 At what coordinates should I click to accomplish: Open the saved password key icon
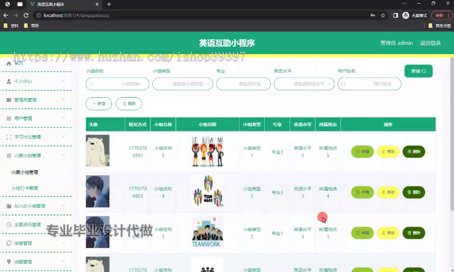click(x=373, y=15)
